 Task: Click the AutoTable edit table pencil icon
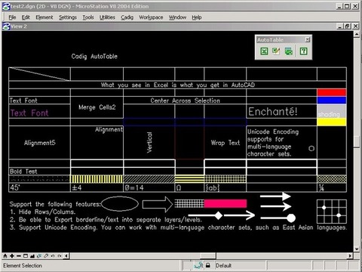tap(276, 51)
